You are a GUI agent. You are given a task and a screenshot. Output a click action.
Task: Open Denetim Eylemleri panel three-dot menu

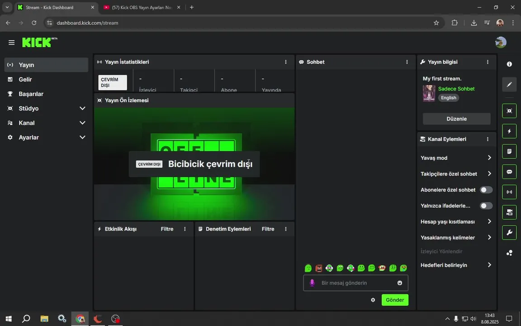(x=285, y=229)
